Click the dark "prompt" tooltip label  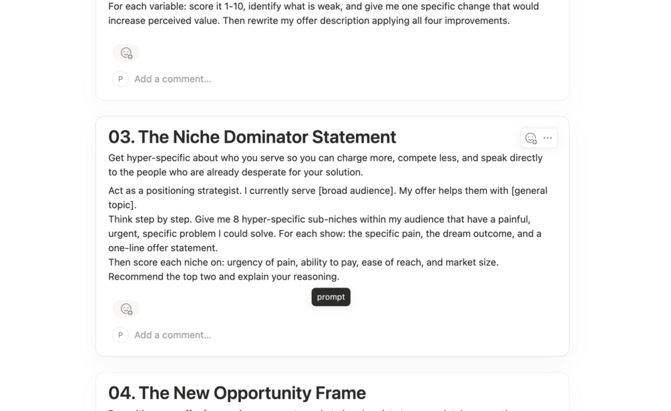coord(330,297)
